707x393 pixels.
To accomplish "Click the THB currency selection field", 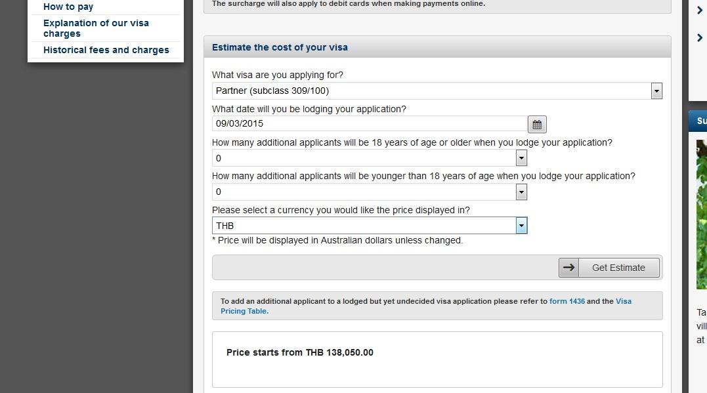I will tap(364, 226).
